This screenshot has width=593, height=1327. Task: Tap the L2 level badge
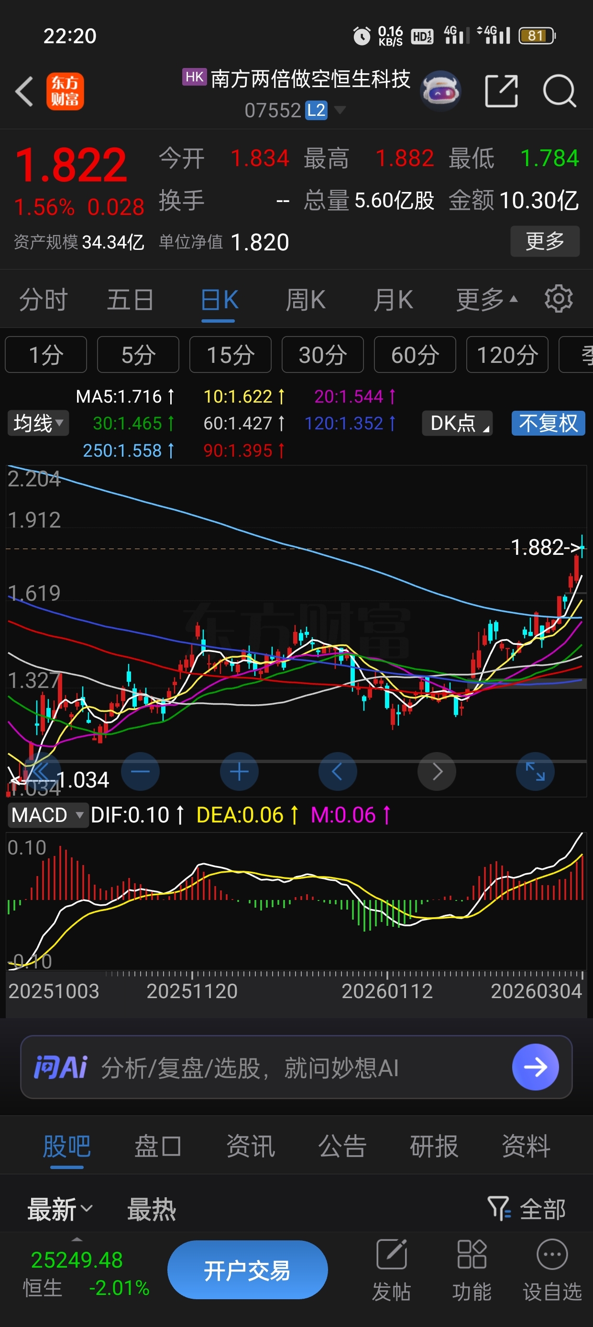click(x=316, y=110)
